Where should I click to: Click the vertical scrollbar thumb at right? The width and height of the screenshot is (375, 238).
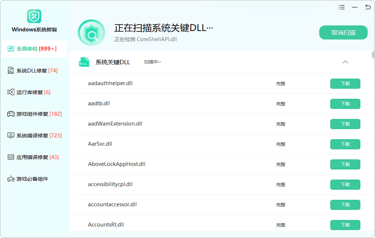click(x=373, y=55)
